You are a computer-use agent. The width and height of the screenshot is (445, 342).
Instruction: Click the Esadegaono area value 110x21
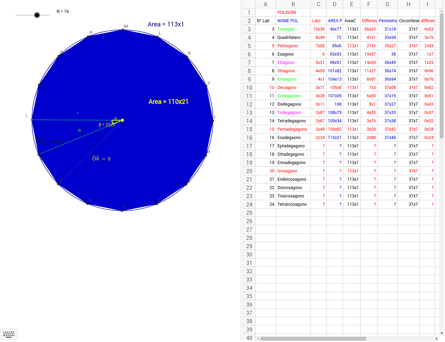(x=335, y=138)
